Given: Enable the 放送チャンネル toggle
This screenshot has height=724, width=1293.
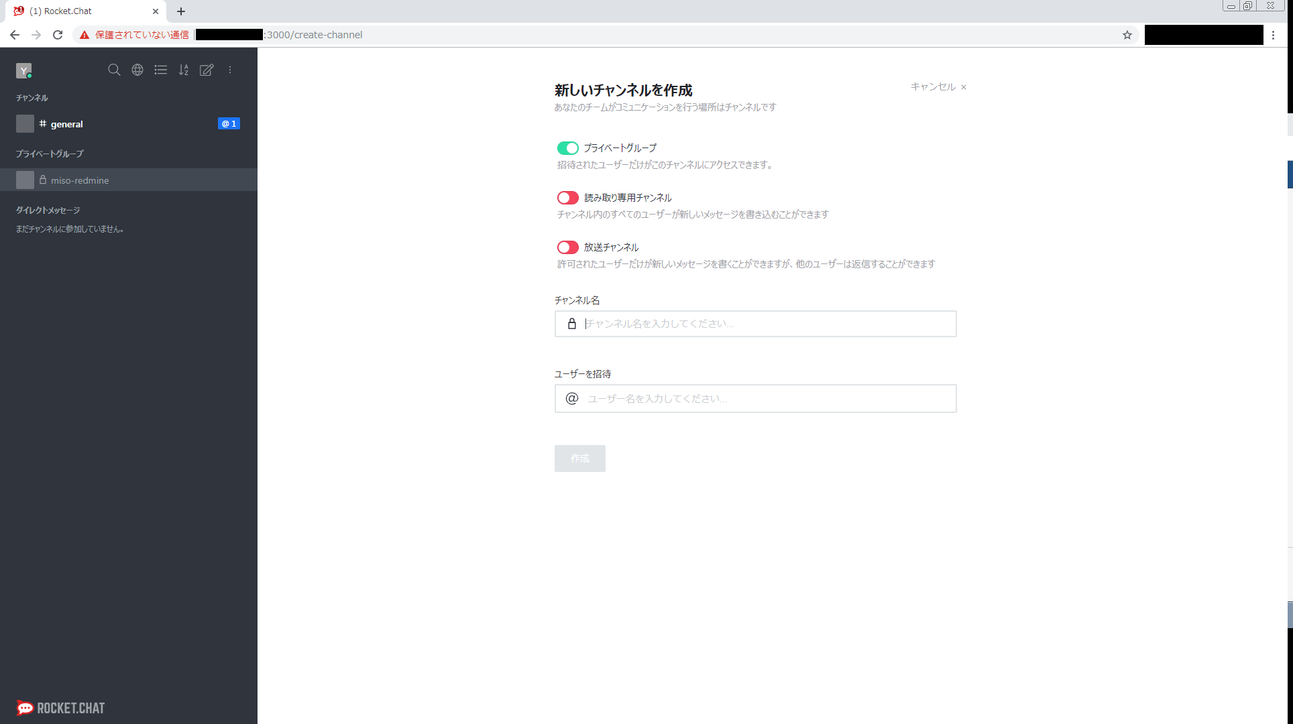Looking at the screenshot, I should (567, 247).
